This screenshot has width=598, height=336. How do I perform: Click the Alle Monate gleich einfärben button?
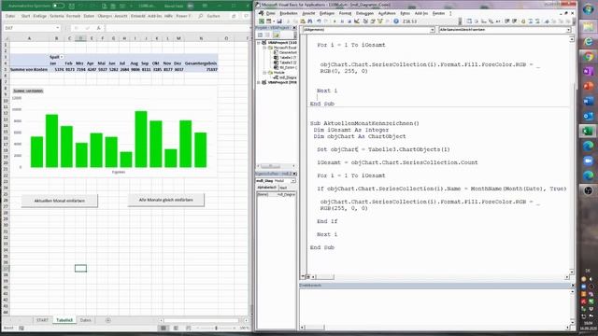click(x=166, y=200)
